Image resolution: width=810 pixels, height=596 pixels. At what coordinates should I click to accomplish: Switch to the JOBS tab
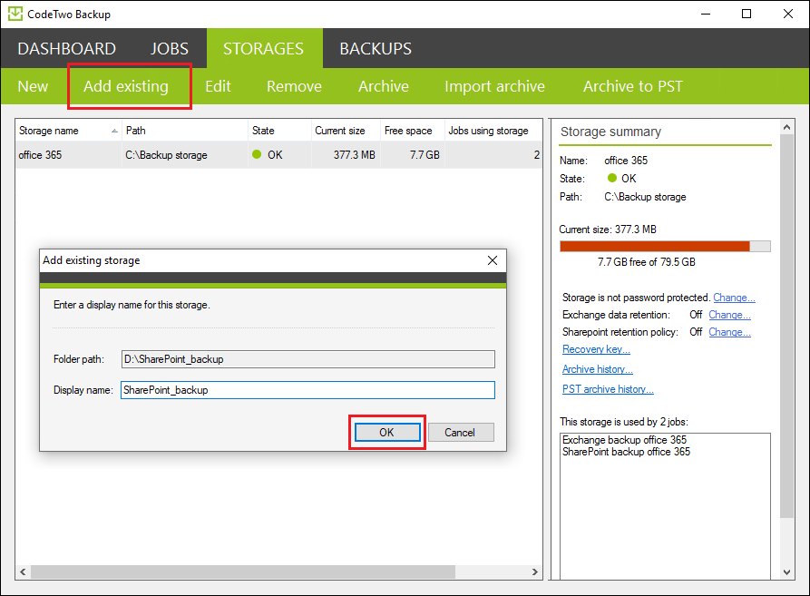tap(170, 49)
